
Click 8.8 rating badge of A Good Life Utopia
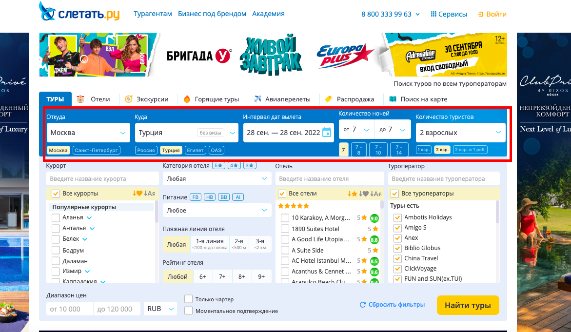tap(374, 239)
